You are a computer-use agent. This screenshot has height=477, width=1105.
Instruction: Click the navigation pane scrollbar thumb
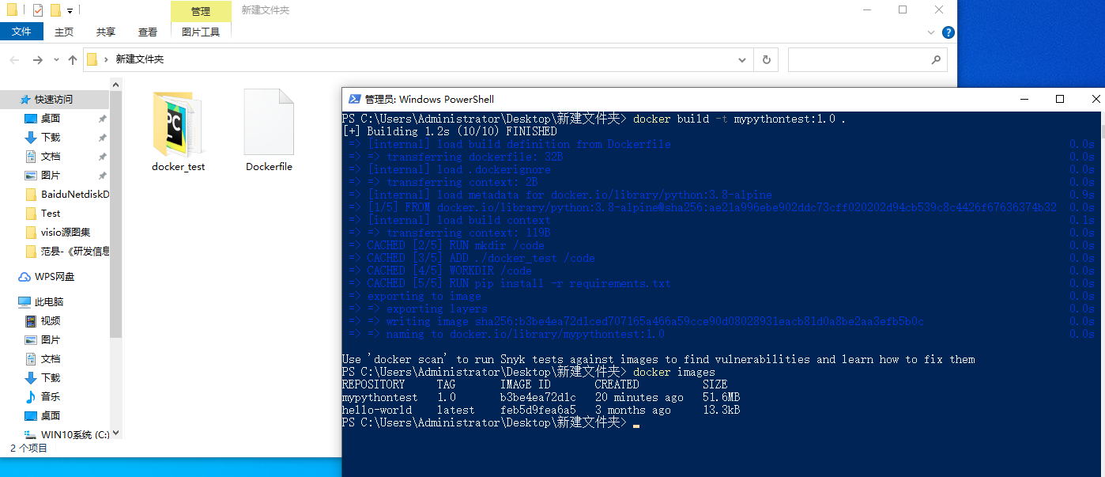pyautogui.click(x=116, y=214)
